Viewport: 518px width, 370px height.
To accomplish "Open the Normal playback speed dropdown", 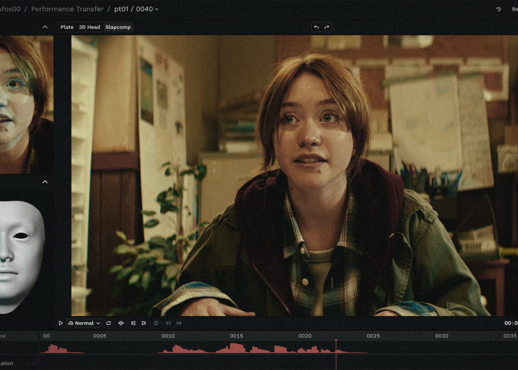I will (x=85, y=323).
